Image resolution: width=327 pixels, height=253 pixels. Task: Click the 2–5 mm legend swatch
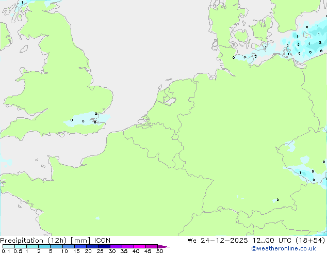tap(44, 246)
